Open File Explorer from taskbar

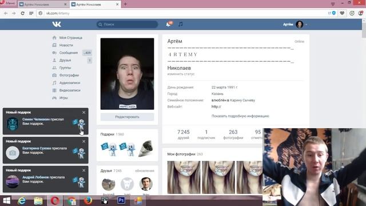tap(38, 201)
